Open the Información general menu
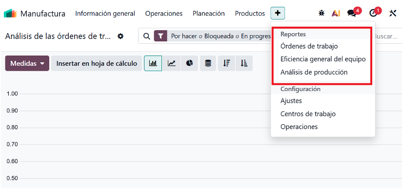The height and width of the screenshot is (189, 403). click(105, 13)
